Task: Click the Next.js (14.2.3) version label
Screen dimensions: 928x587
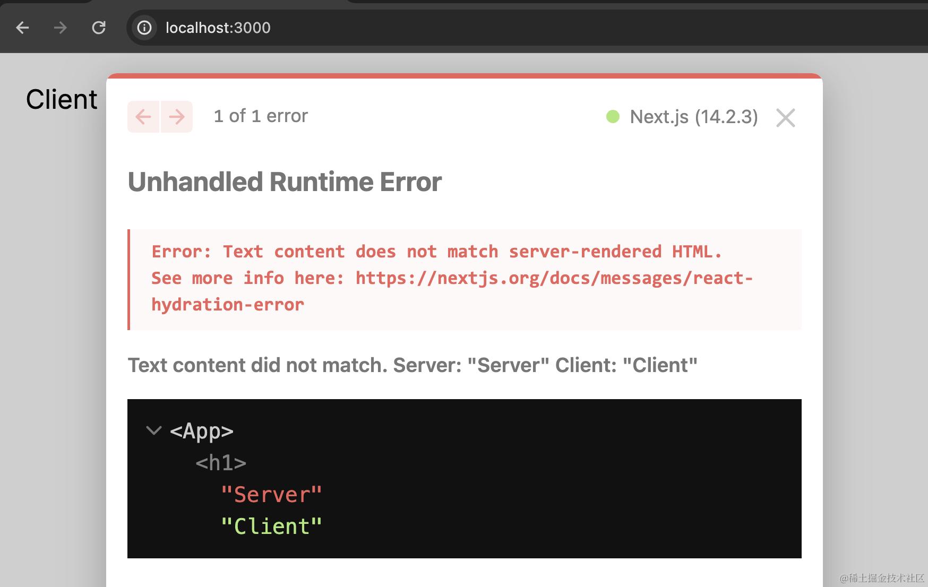Action: pyautogui.click(x=693, y=116)
